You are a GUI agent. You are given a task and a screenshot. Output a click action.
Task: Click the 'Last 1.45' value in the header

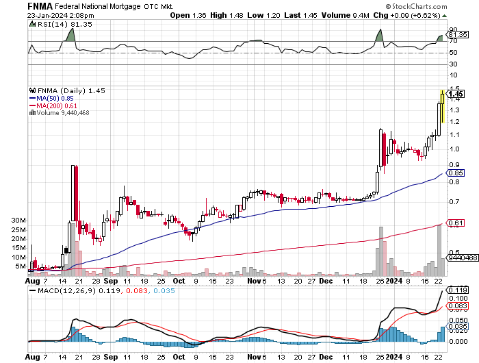pos(300,15)
